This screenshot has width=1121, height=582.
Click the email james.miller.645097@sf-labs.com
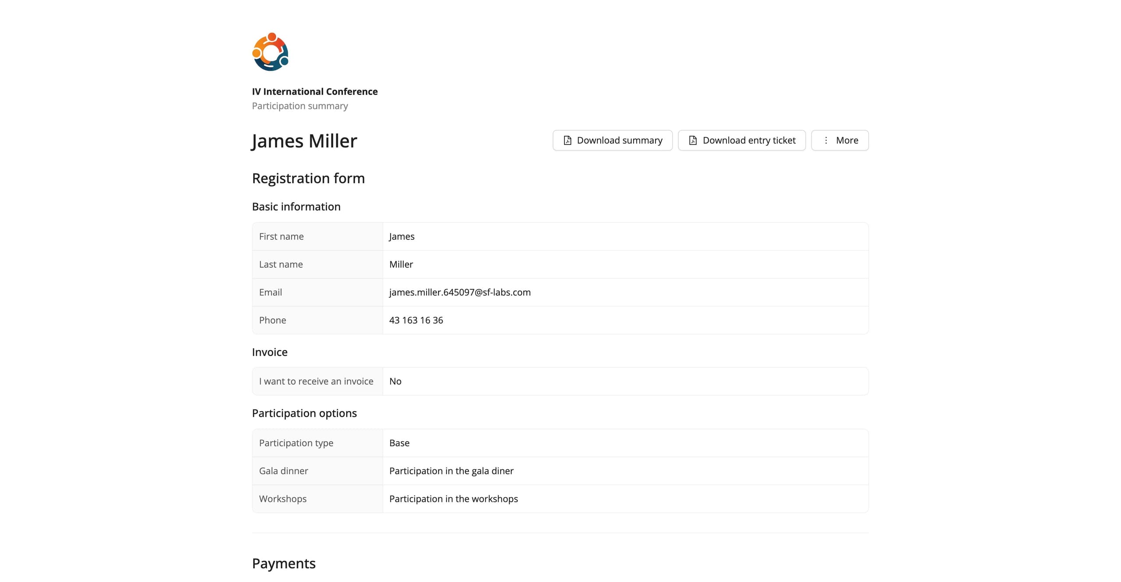(460, 292)
